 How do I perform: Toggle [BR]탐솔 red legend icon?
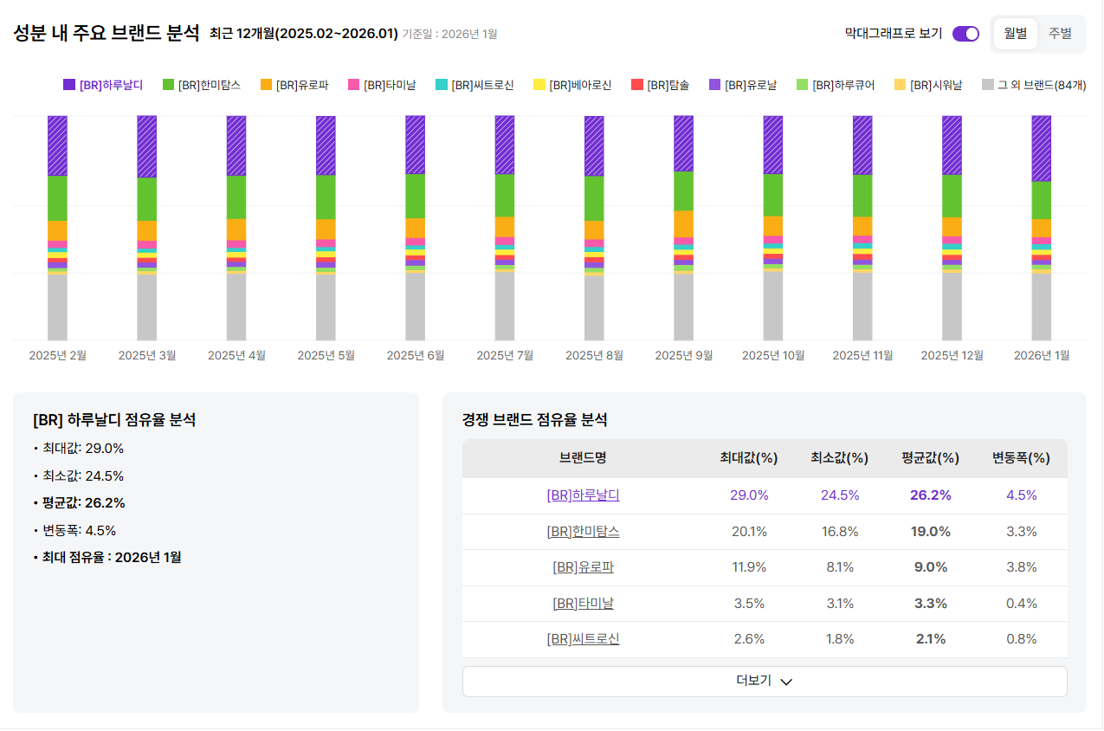636,85
